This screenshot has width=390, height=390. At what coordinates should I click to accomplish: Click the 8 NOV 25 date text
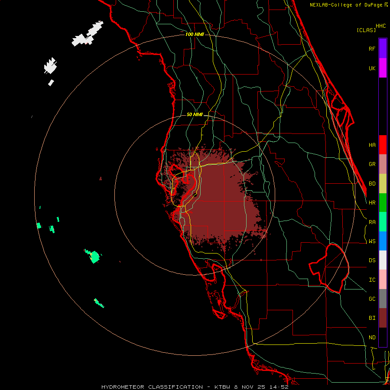click(250, 387)
